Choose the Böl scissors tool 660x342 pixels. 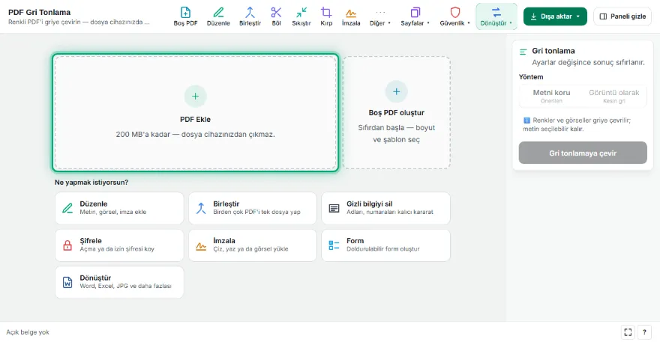pos(276,16)
